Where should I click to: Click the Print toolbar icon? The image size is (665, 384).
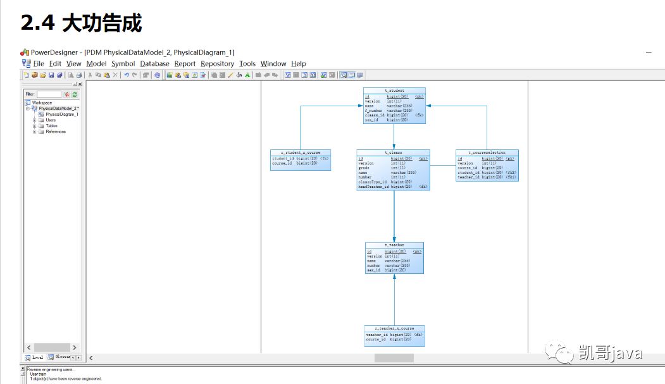(x=79, y=75)
